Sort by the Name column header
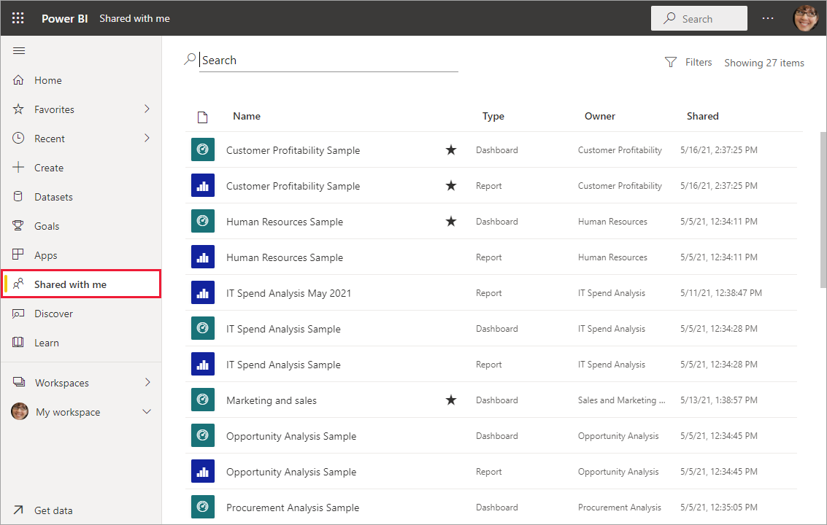 click(x=247, y=116)
